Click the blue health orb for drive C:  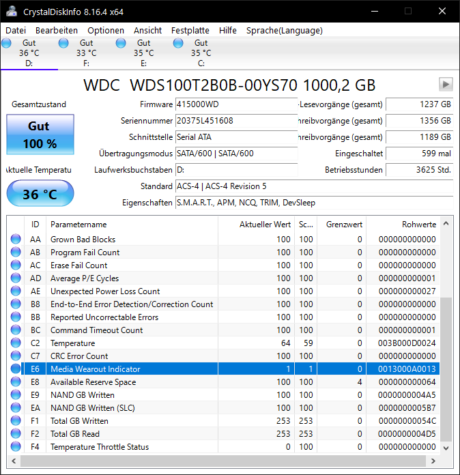(x=178, y=43)
